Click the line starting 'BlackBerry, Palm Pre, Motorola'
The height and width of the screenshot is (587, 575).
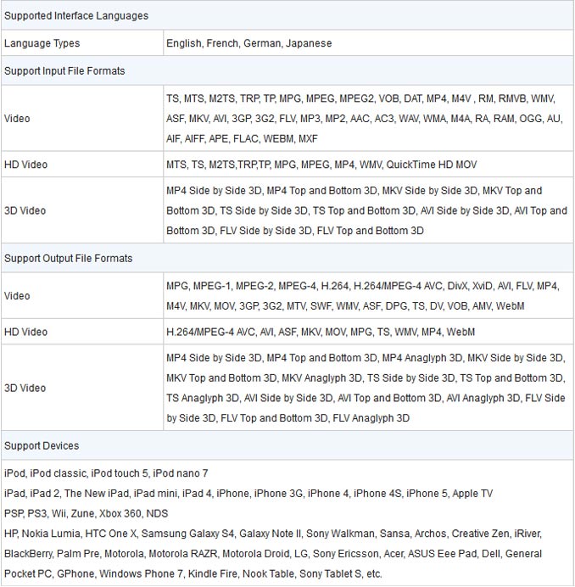coord(273,554)
